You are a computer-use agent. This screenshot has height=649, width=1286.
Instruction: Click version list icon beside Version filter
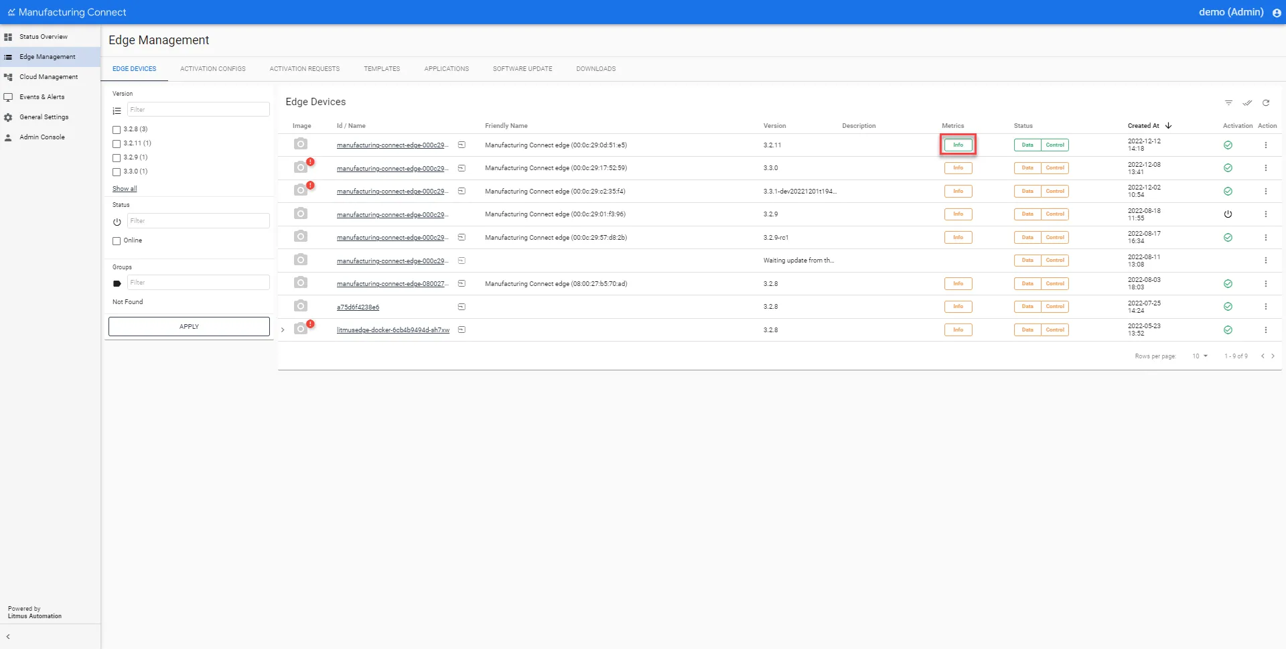pyautogui.click(x=117, y=111)
